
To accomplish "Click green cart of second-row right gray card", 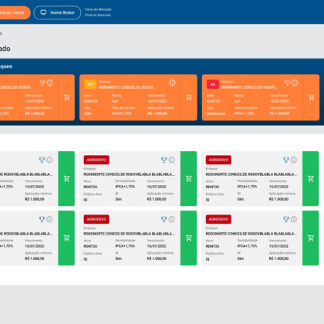I will [311, 238].
